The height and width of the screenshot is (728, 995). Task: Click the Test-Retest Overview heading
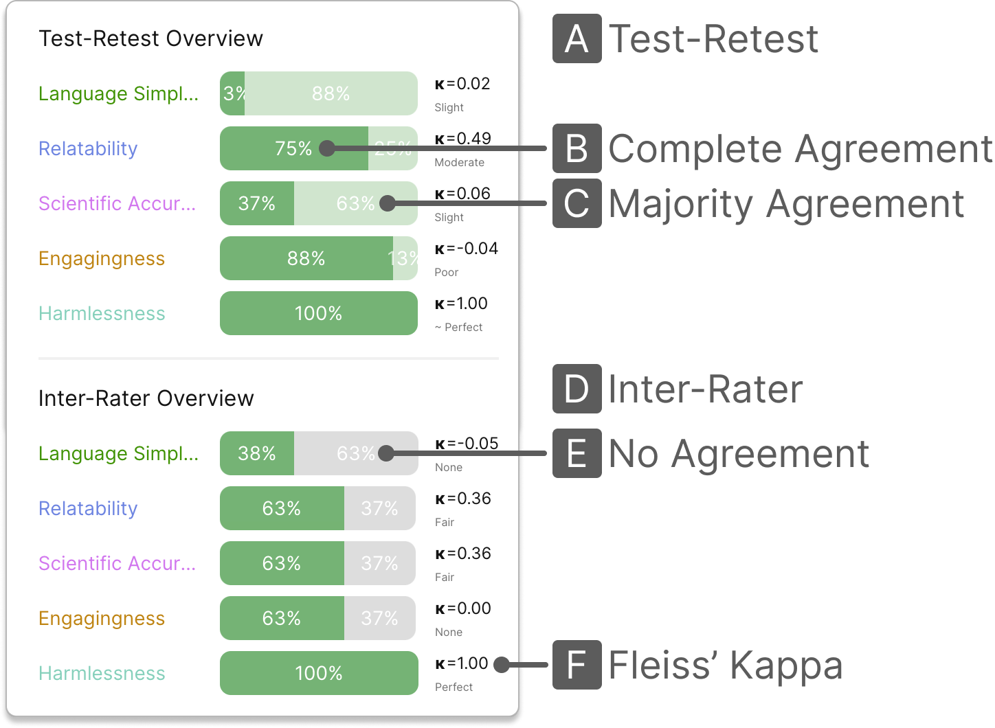[x=150, y=38]
